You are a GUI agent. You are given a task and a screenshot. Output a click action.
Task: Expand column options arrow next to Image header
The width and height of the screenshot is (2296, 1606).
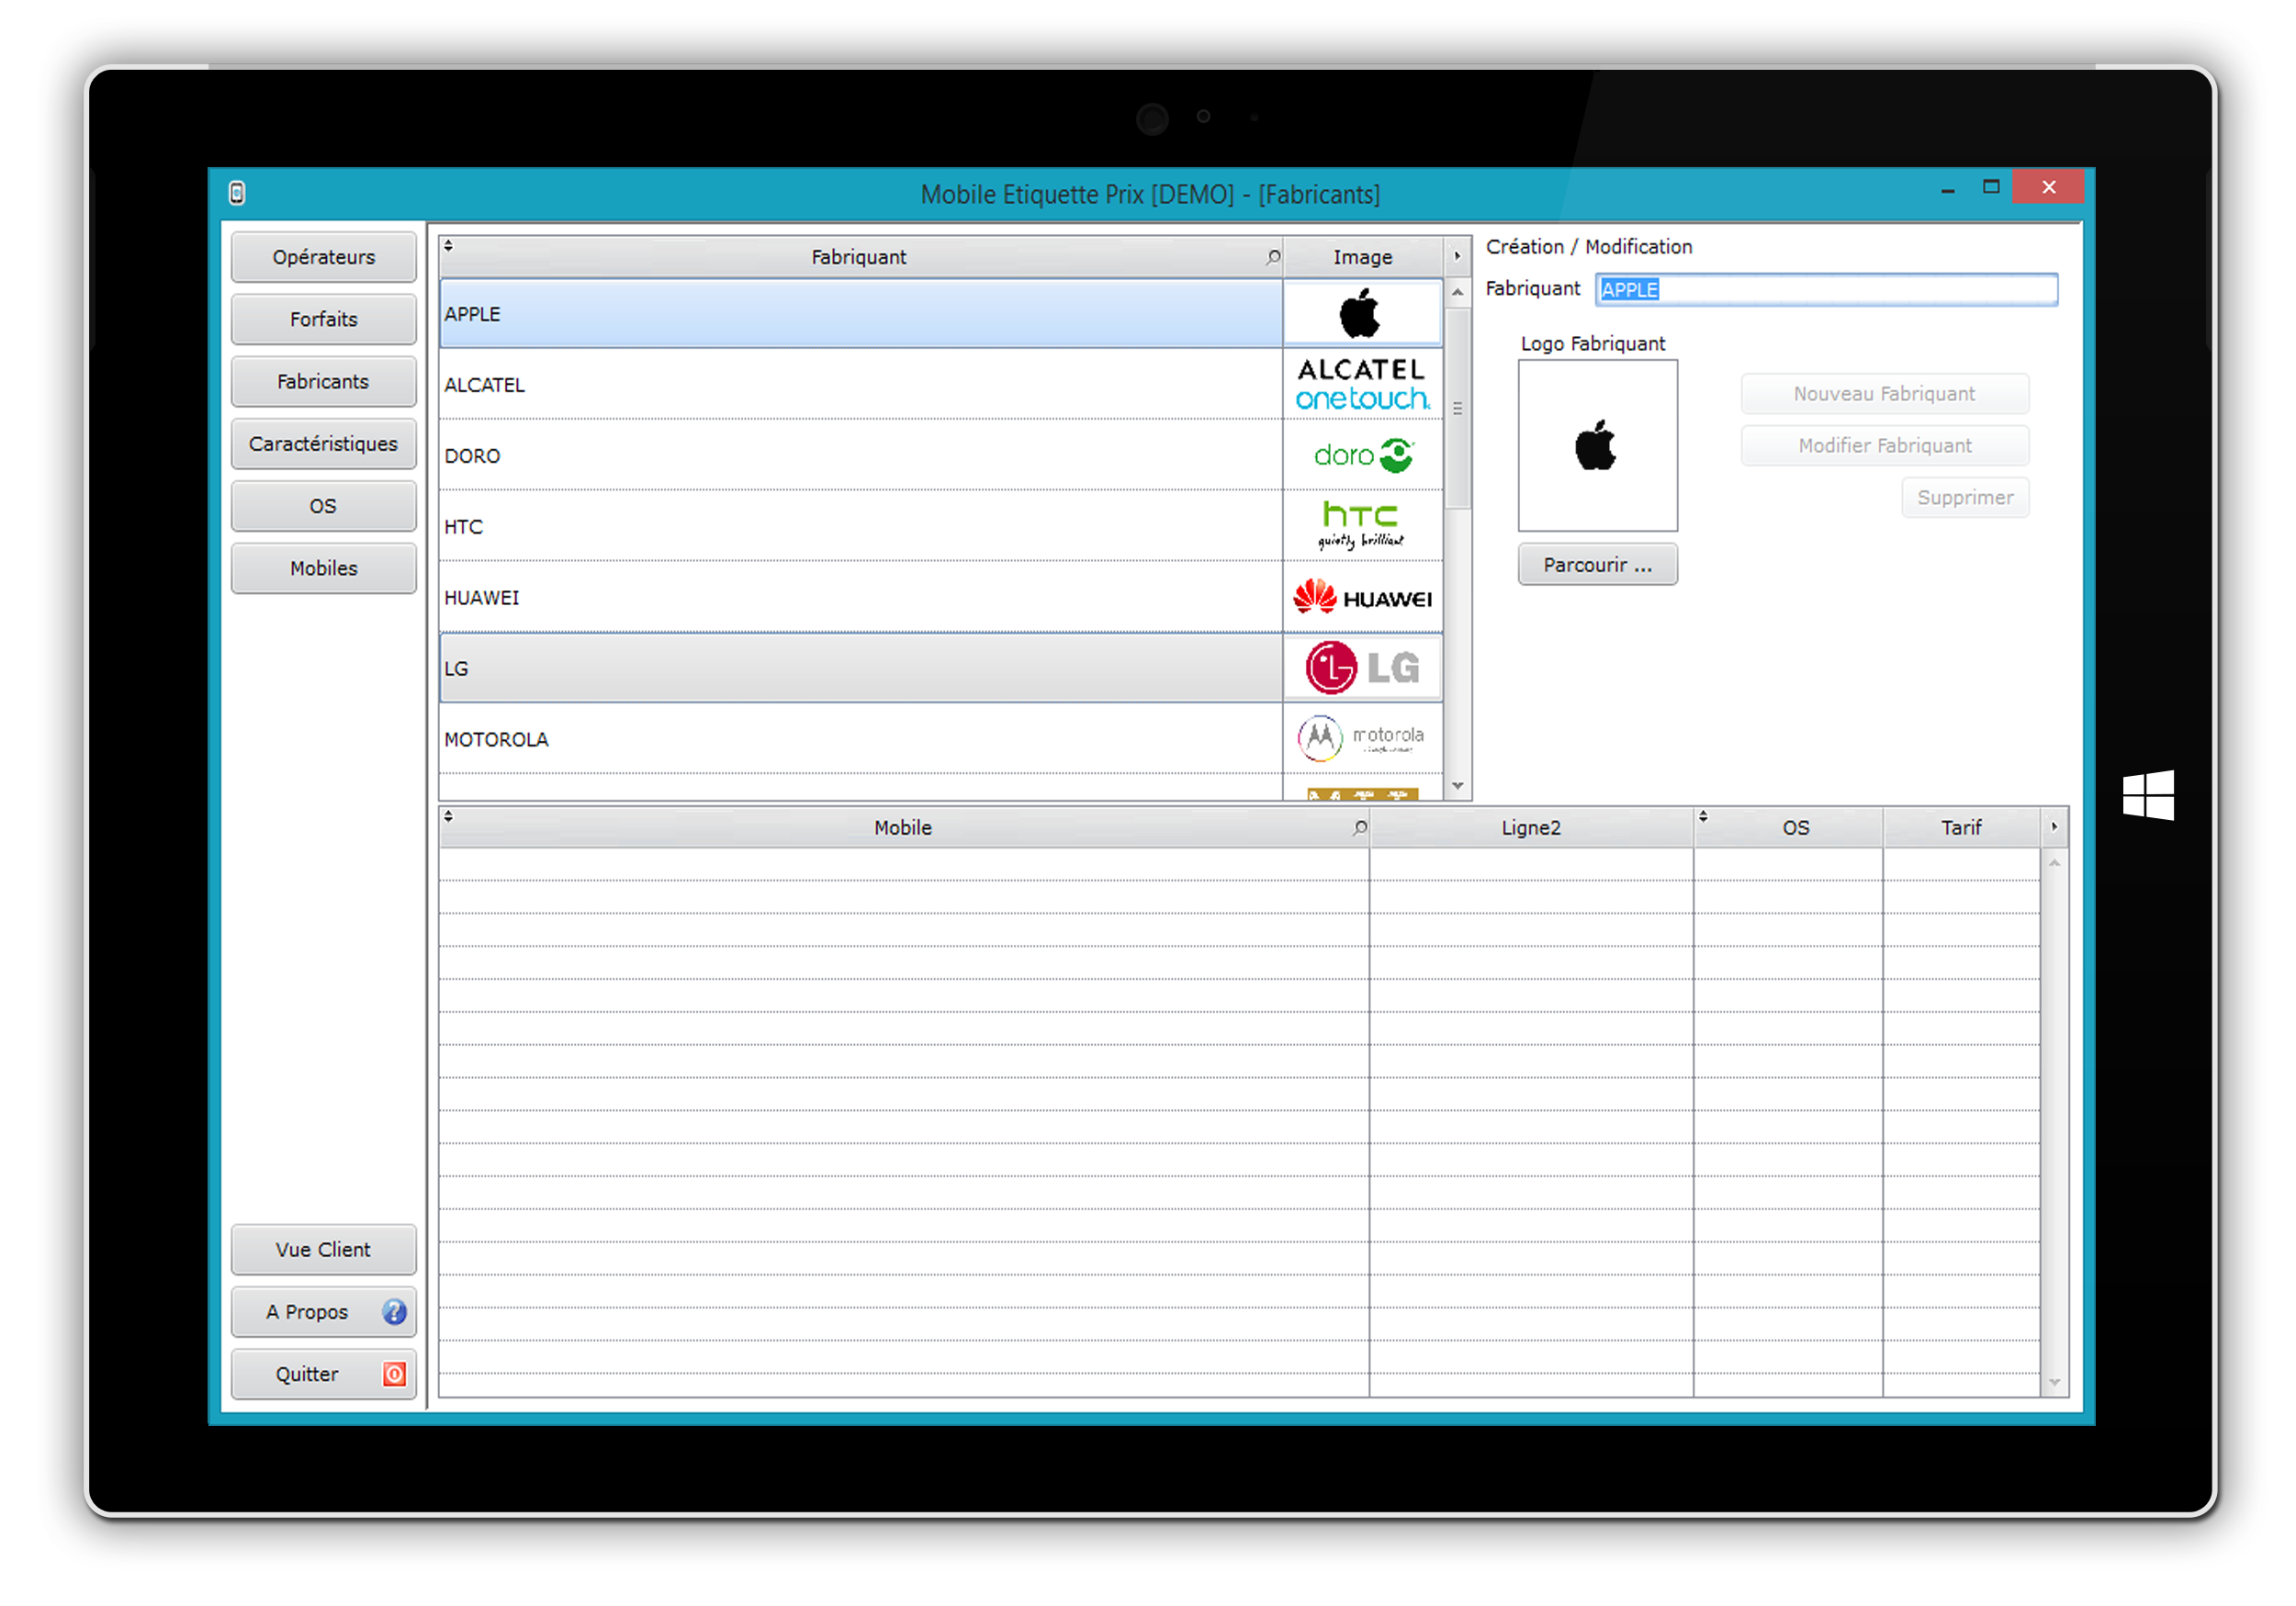(1457, 257)
